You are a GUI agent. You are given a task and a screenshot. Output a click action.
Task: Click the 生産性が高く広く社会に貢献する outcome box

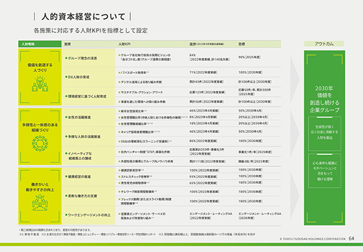click(324, 134)
